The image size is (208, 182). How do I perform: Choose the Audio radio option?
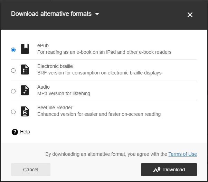point(13,91)
